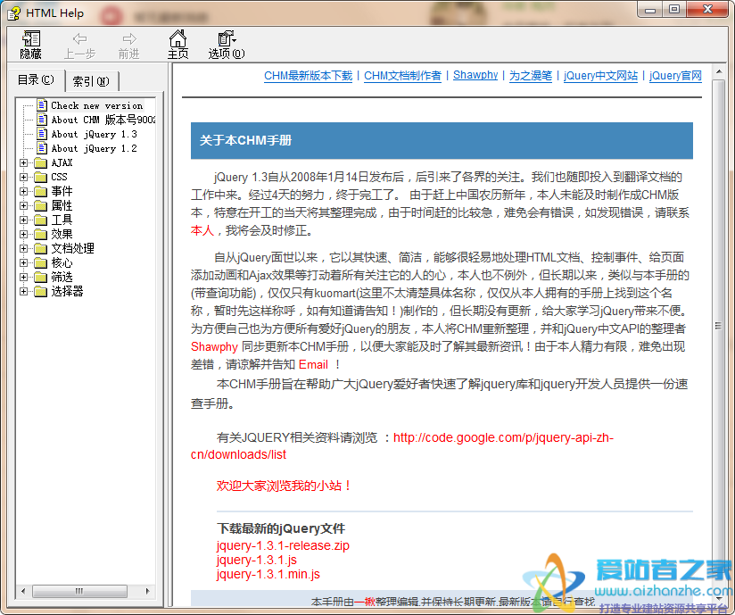Click the AJAX folder icon
Image resolution: width=735 pixels, height=615 pixels.
[41, 162]
